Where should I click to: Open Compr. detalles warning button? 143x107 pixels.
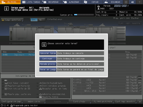pyautogui.click(x=12, y=20)
